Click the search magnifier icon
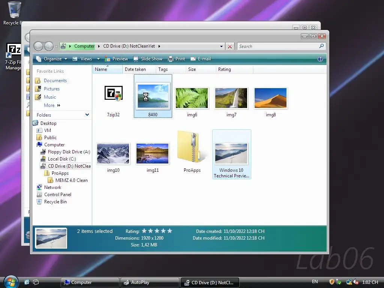This screenshot has width=384, height=288. coord(321,46)
